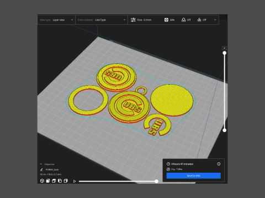Click the bottom handle of the layer slider
This screenshot has height=198, width=265.
(225, 130)
